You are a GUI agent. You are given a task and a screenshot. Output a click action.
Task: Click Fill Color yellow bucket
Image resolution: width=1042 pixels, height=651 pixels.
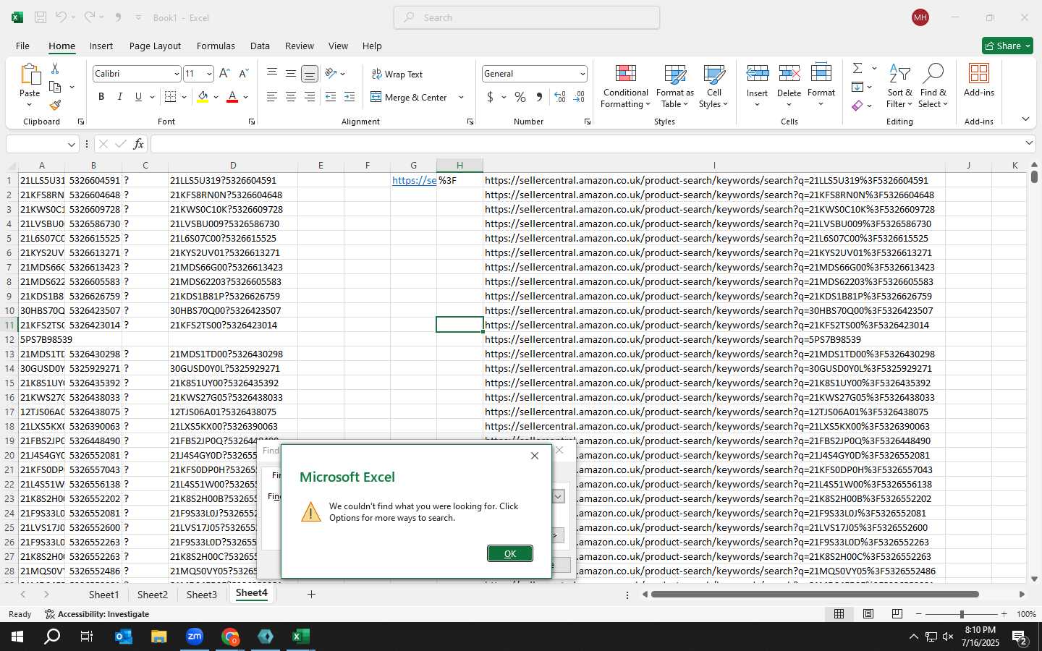tap(203, 97)
